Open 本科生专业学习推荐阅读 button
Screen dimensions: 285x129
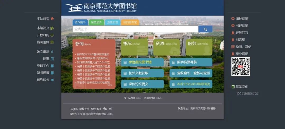coord(191,84)
